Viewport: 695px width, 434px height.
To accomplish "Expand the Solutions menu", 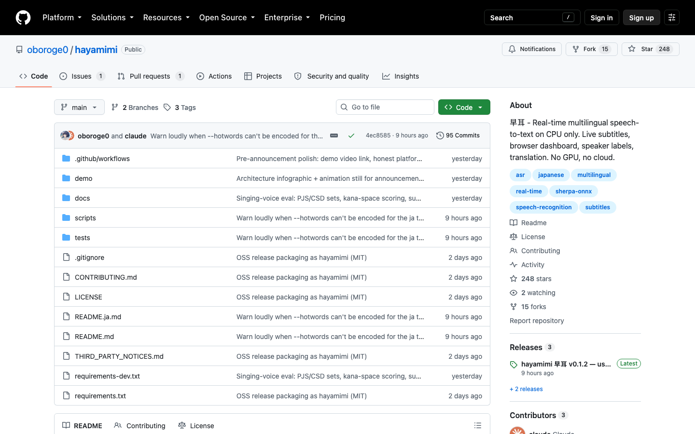I will [x=112, y=17].
